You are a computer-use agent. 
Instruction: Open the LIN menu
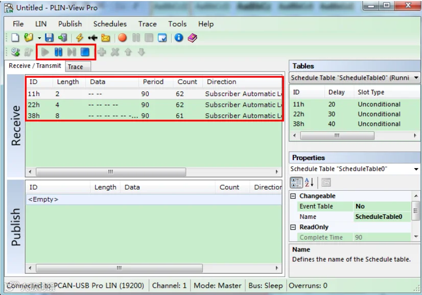tap(41, 24)
